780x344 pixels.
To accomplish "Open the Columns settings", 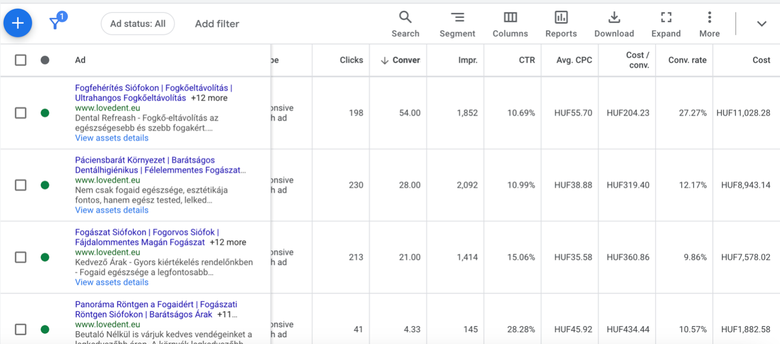I will 510,24.
